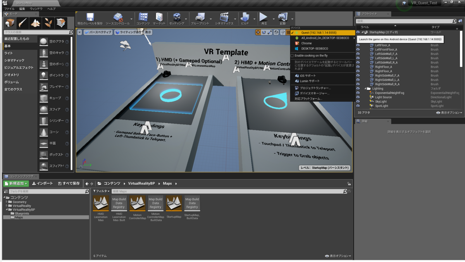Click Save All (すべて保存) button

pos(69,183)
